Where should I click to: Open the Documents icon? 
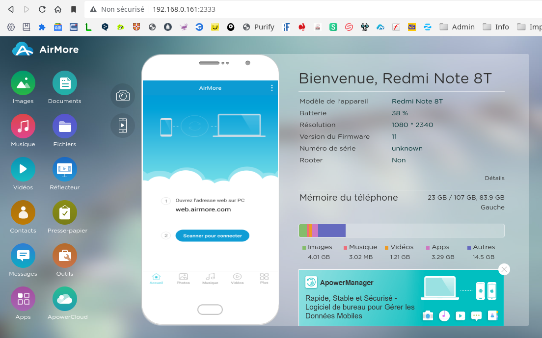tap(65, 83)
